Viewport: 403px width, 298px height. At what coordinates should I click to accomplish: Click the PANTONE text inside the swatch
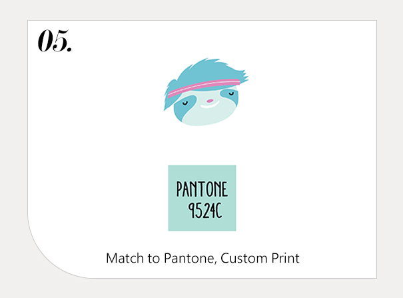click(x=202, y=189)
